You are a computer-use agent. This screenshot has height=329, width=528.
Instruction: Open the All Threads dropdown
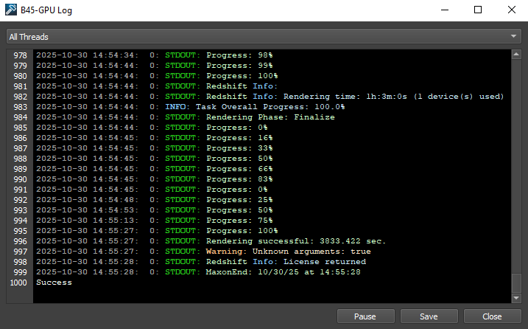point(264,36)
